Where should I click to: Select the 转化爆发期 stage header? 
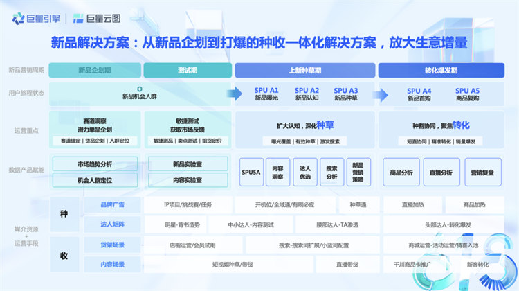coord(441,71)
